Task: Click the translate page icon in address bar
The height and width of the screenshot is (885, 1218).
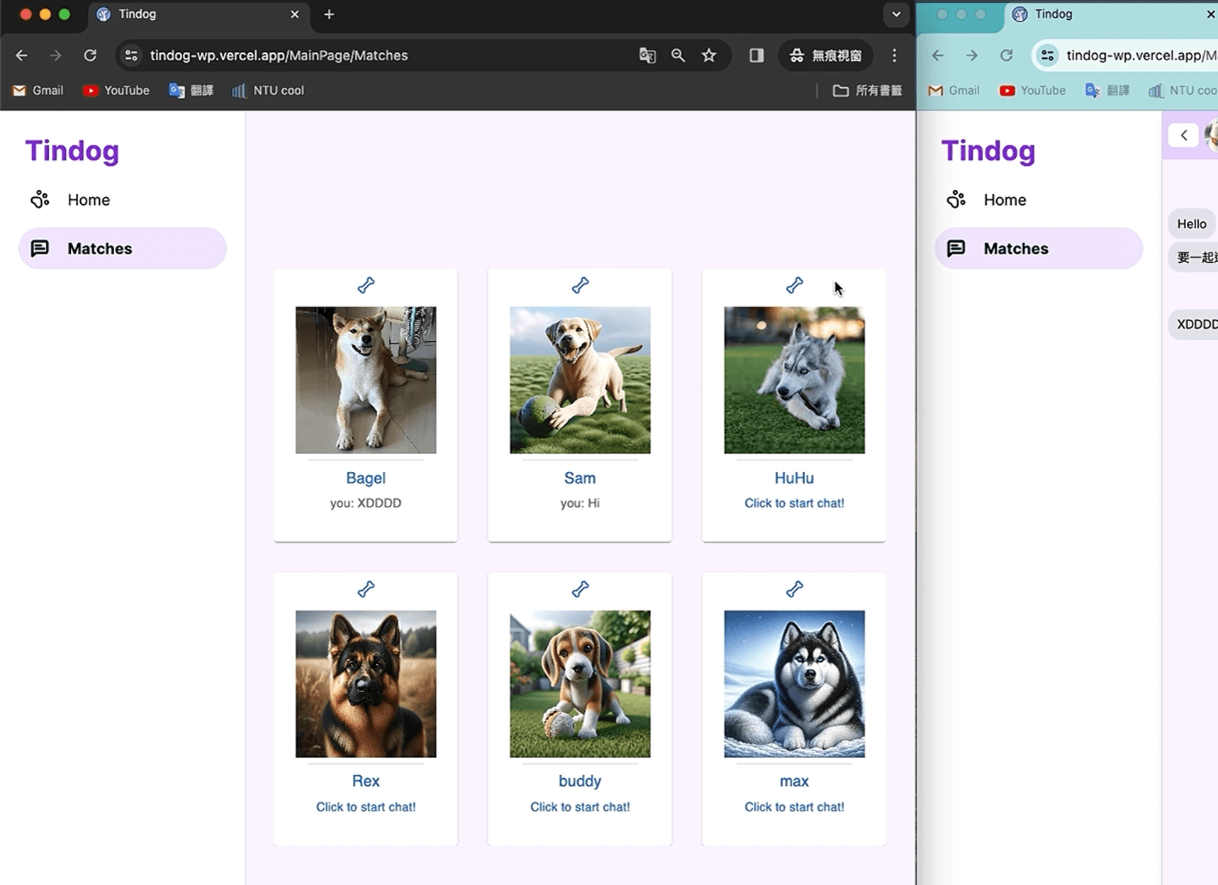Action: (x=647, y=55)
